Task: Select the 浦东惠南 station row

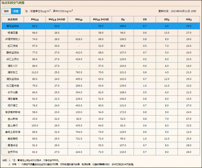Action: [x=101, y=99]
